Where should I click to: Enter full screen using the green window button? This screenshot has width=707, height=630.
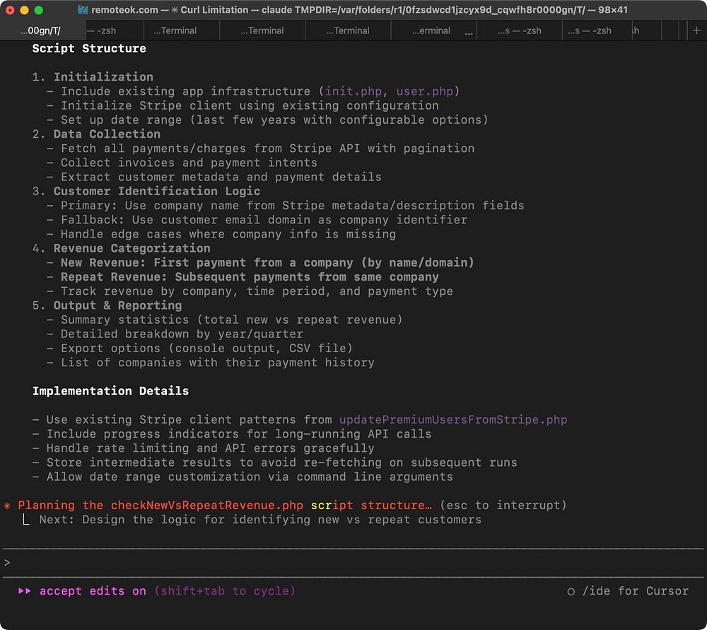click(x=38, y=10)
